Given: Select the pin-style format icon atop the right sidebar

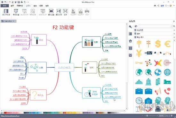Looking at the screenshot, I should point(130,27).
